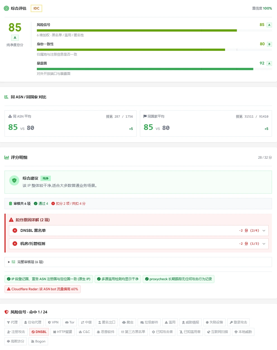Screen dimensions: 277x350
Task: Expand the 机房/托管检测 chevron
Action: point(264,244)
